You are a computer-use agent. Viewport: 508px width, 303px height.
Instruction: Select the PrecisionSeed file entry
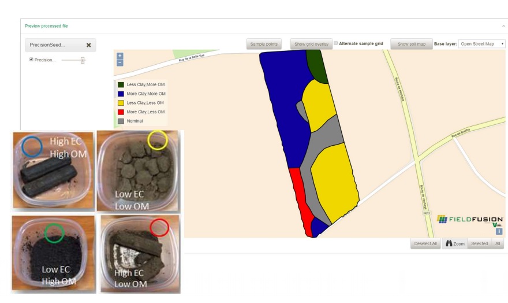(60, 45)
